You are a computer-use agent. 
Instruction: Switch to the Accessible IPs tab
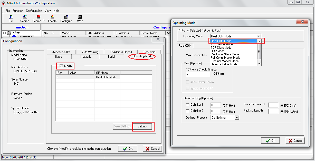click(x=61, y=52)
